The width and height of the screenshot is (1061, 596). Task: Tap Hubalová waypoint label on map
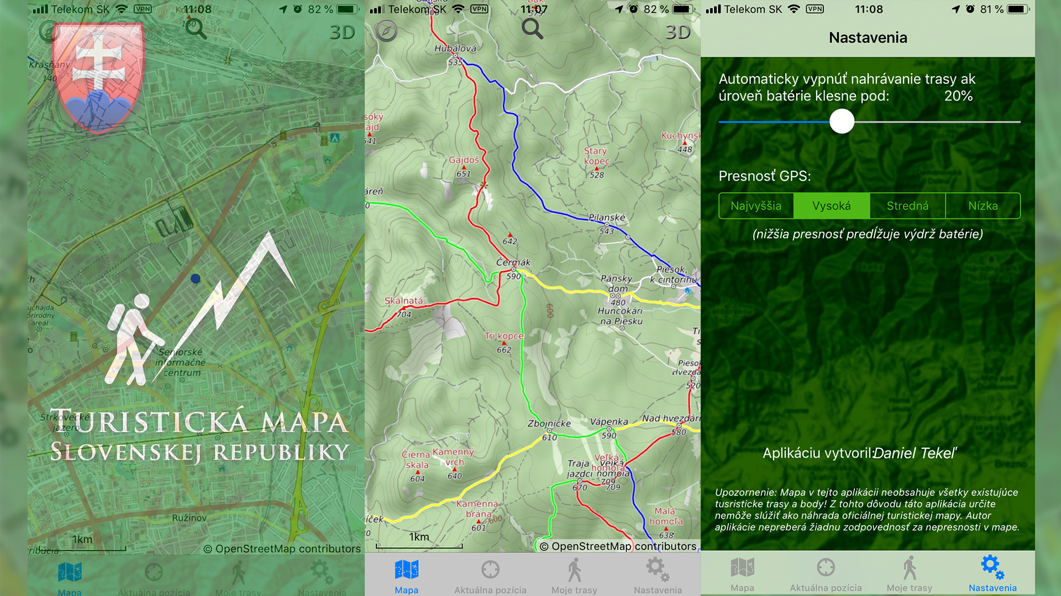(455, 49)
